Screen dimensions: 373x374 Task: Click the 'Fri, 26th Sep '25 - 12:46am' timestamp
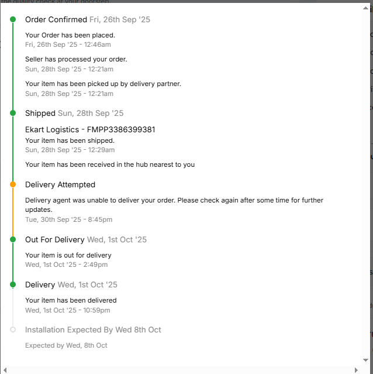pos(68,44)
